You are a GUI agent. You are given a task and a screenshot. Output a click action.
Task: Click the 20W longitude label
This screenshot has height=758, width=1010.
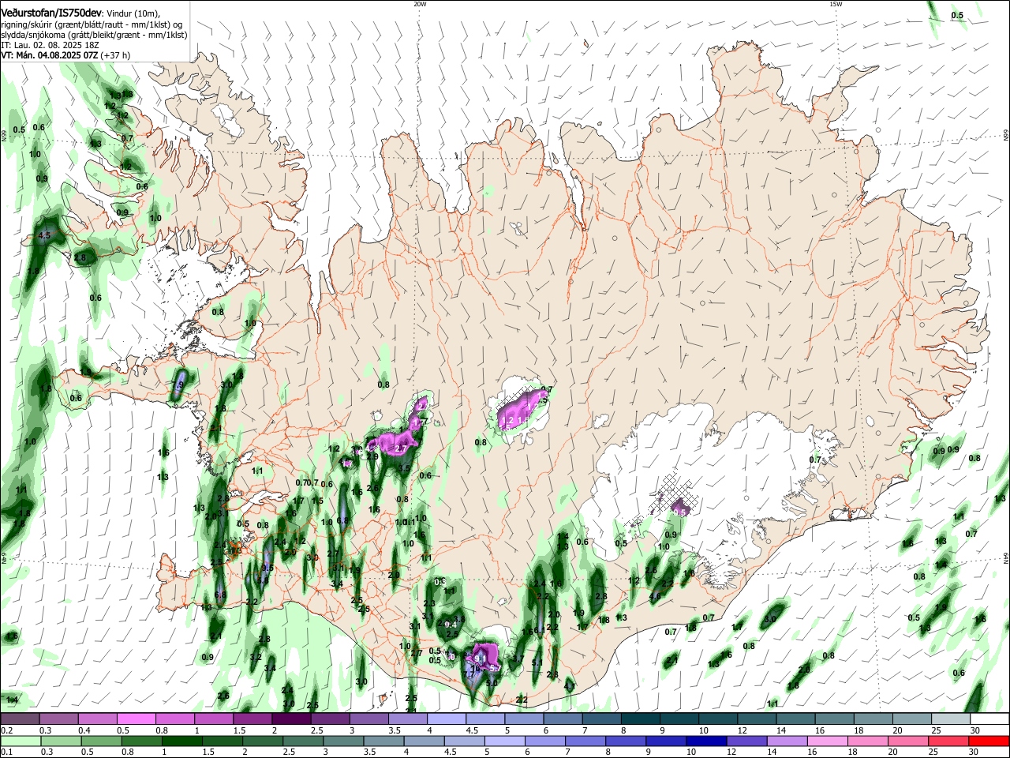pos(420,4)
